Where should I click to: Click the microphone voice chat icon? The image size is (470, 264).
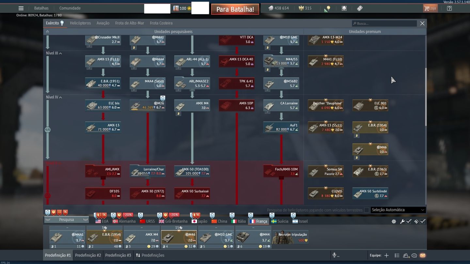pyautogui.click(x=334, y=255)
